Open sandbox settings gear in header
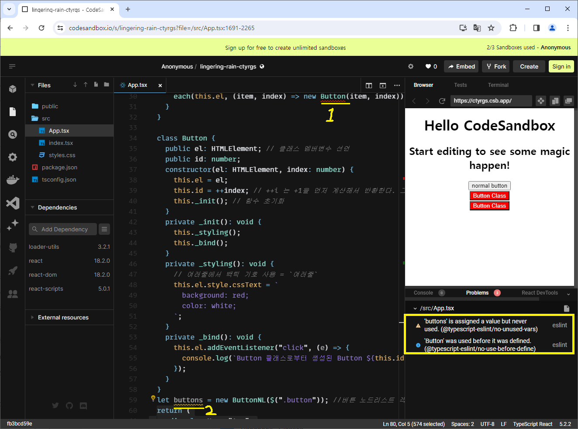 [411, 66]
